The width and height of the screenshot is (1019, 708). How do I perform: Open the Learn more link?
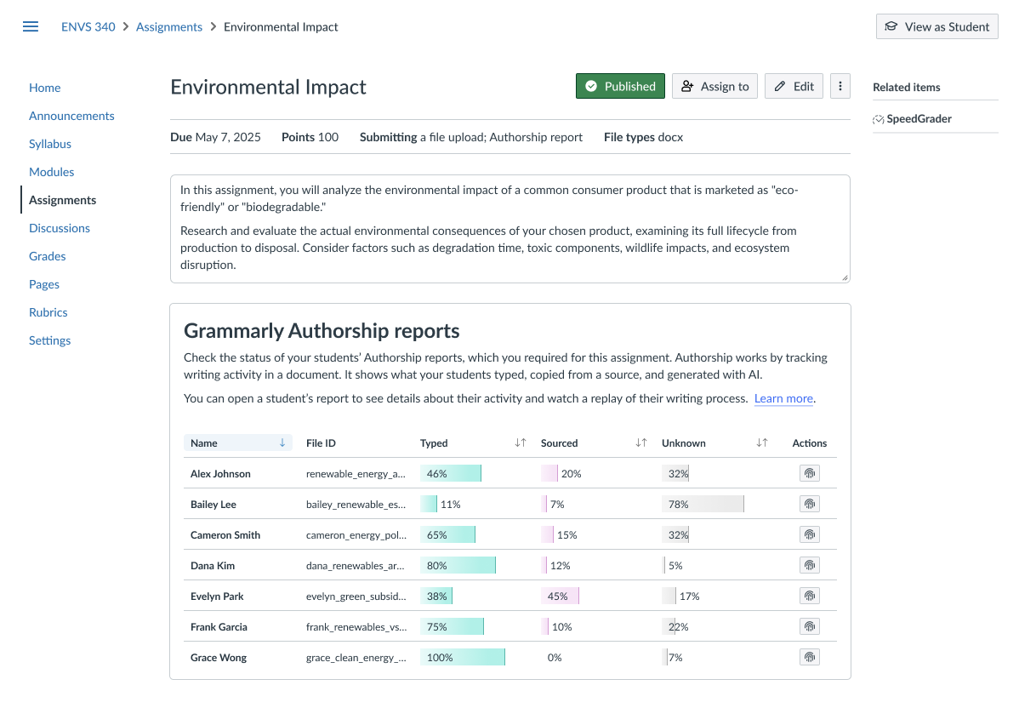point(783,398)
